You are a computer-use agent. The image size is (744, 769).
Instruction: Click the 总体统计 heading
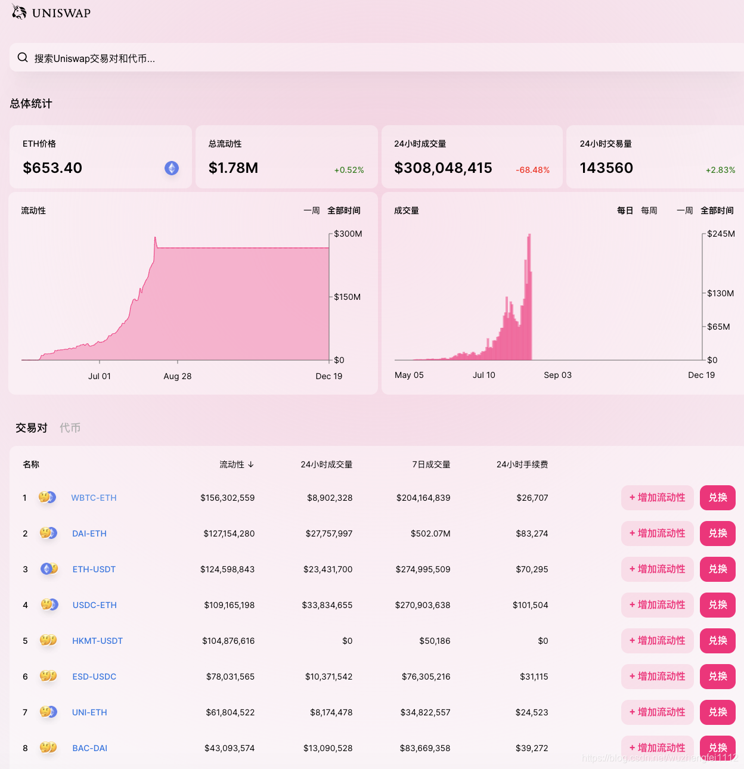31,104
